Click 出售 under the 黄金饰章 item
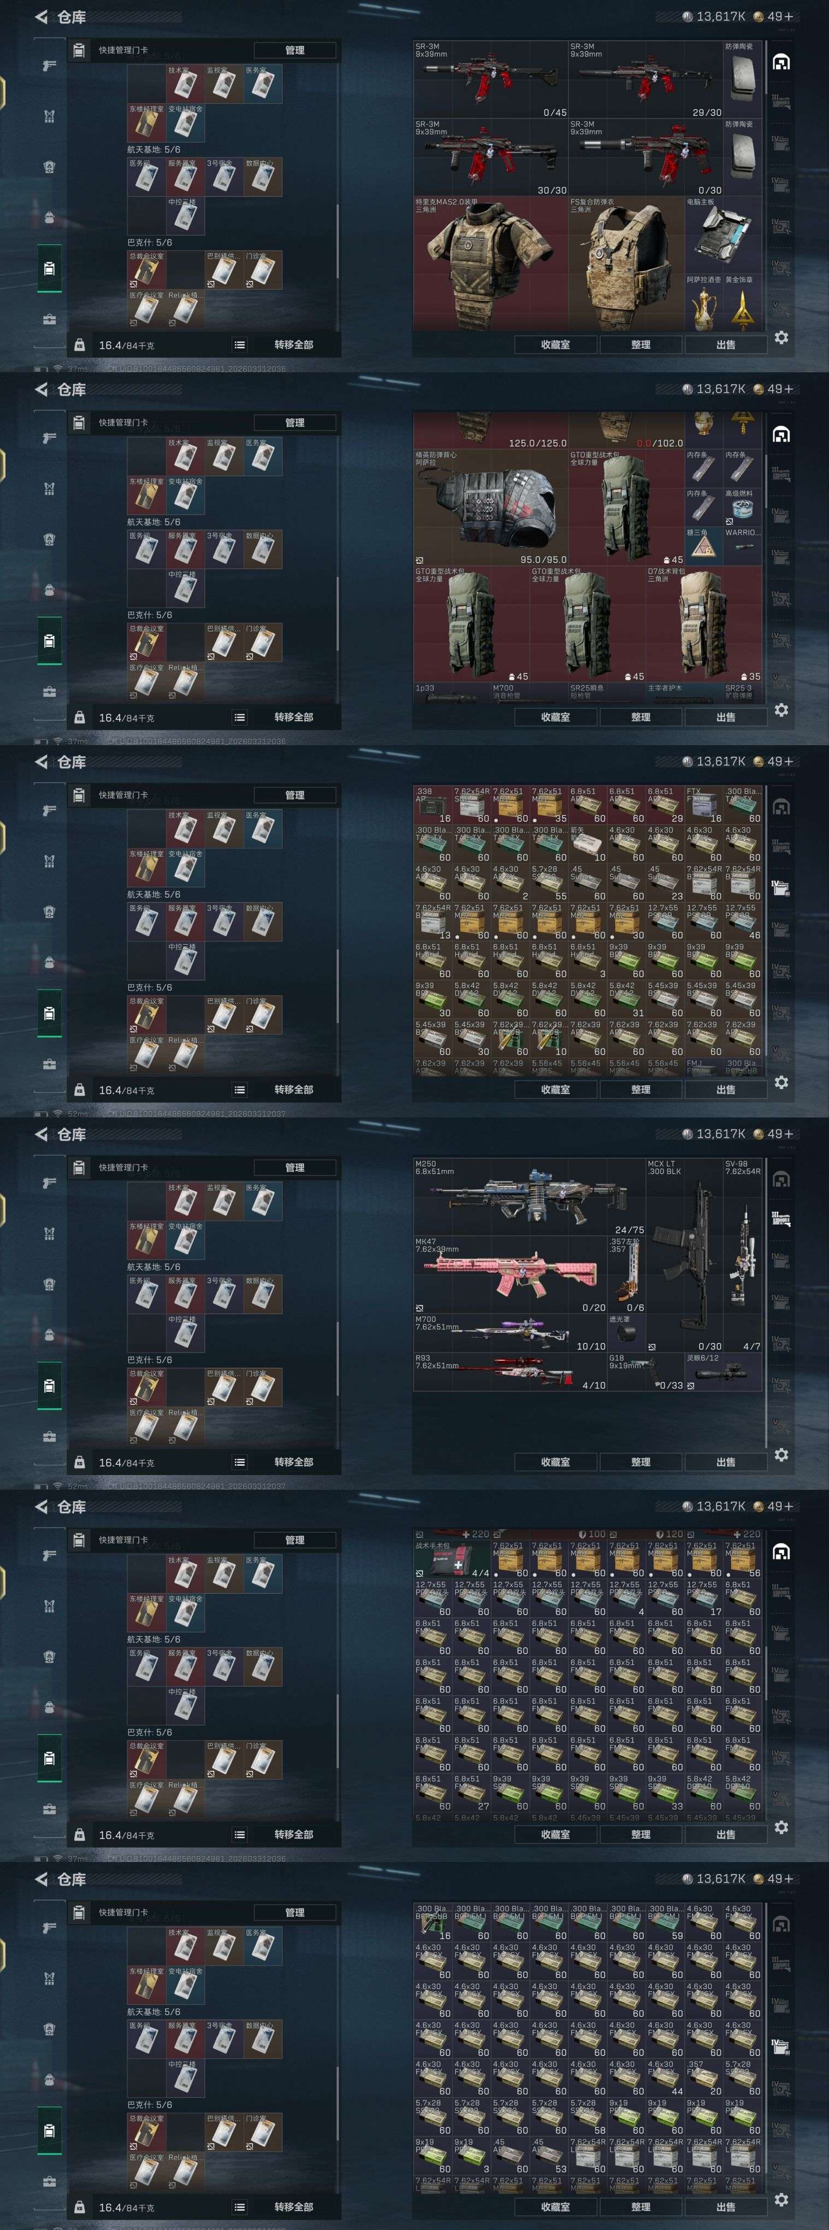This screenshot has height=2230, width=829. tap(726, 344)
